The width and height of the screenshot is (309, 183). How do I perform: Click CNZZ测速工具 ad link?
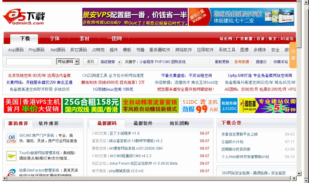point(113,76)
